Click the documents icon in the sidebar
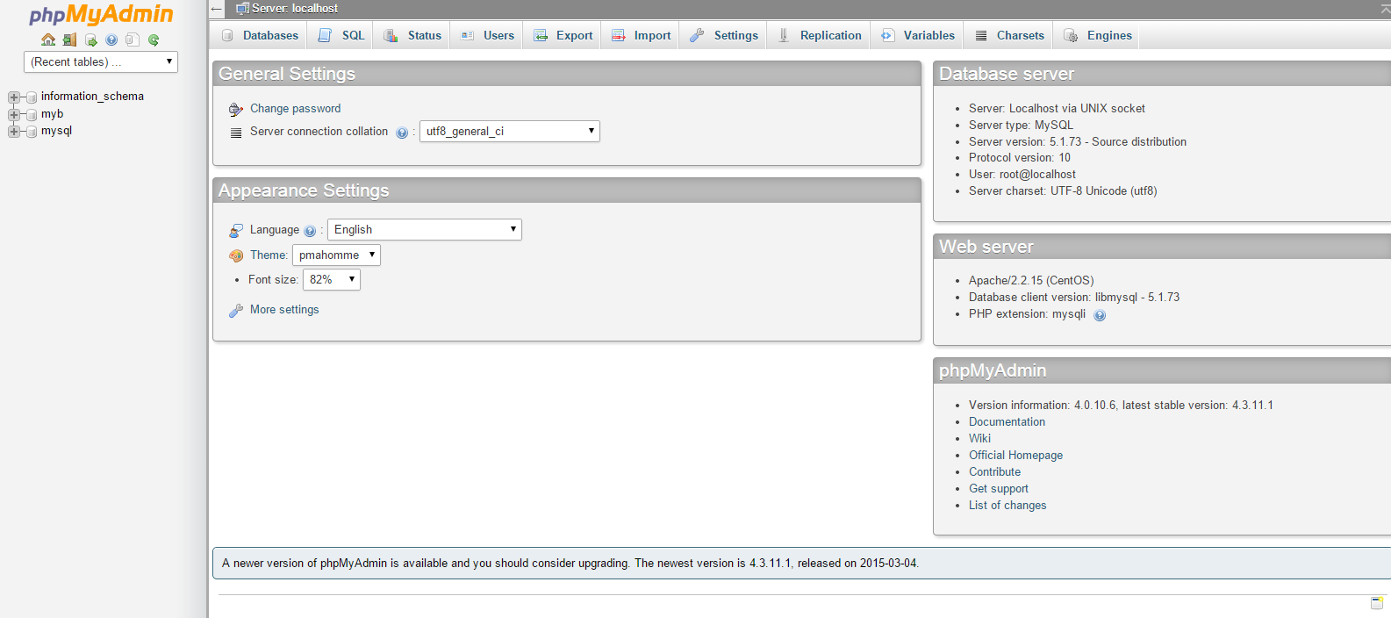Viewport: 1391px width, 618px height. tap(133, 40)
